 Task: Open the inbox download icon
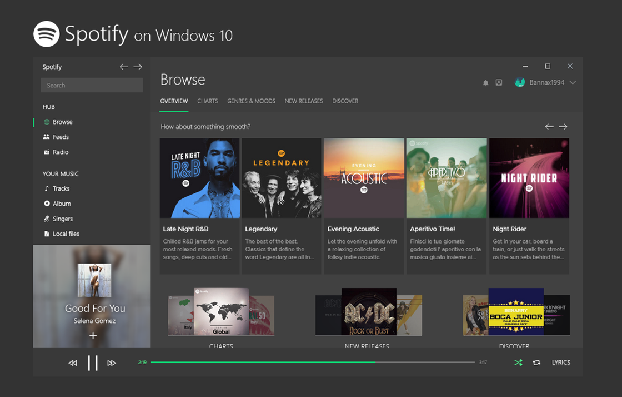tap(499, 82)
